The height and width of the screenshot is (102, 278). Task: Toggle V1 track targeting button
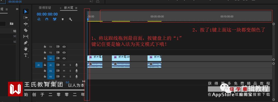click(51, 58)
